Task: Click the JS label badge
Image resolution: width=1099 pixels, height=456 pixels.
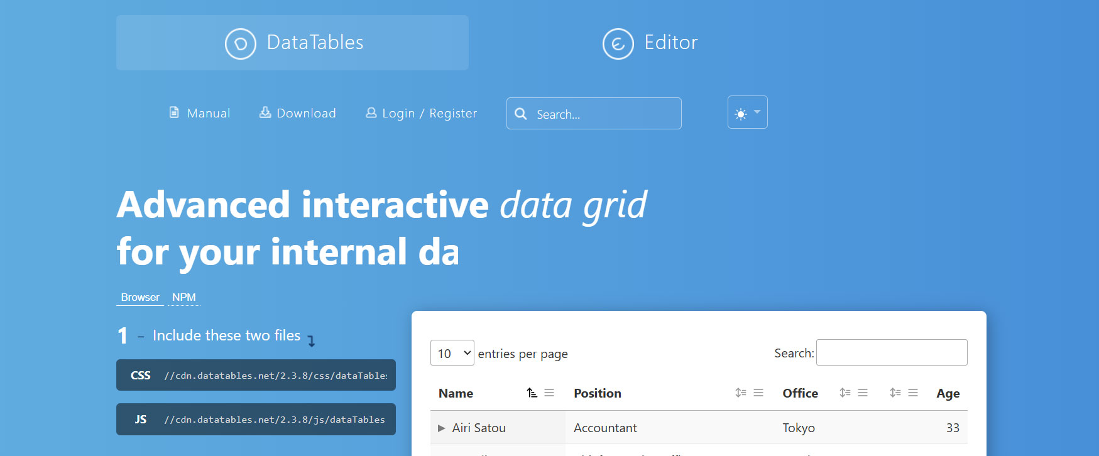Action: click(141, 420)
